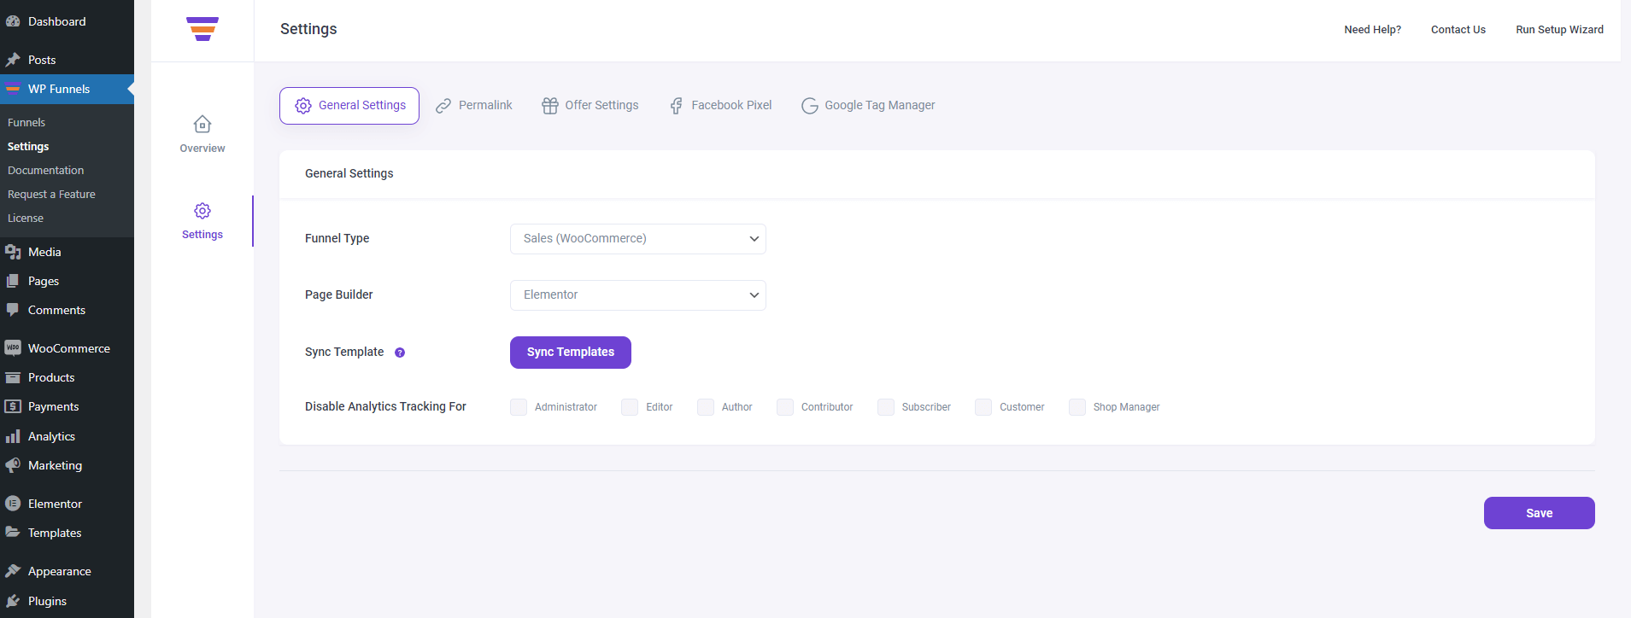Check the Administrator tracking checkbox

(x=519, y=407)
